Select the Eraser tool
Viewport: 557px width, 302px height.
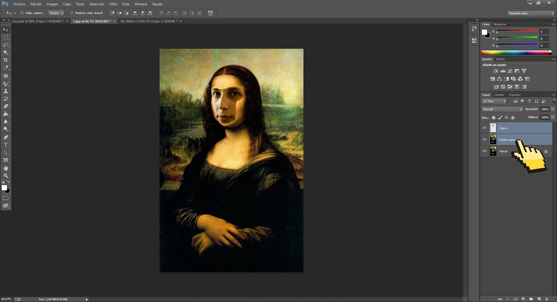click(x=6, y=106)
